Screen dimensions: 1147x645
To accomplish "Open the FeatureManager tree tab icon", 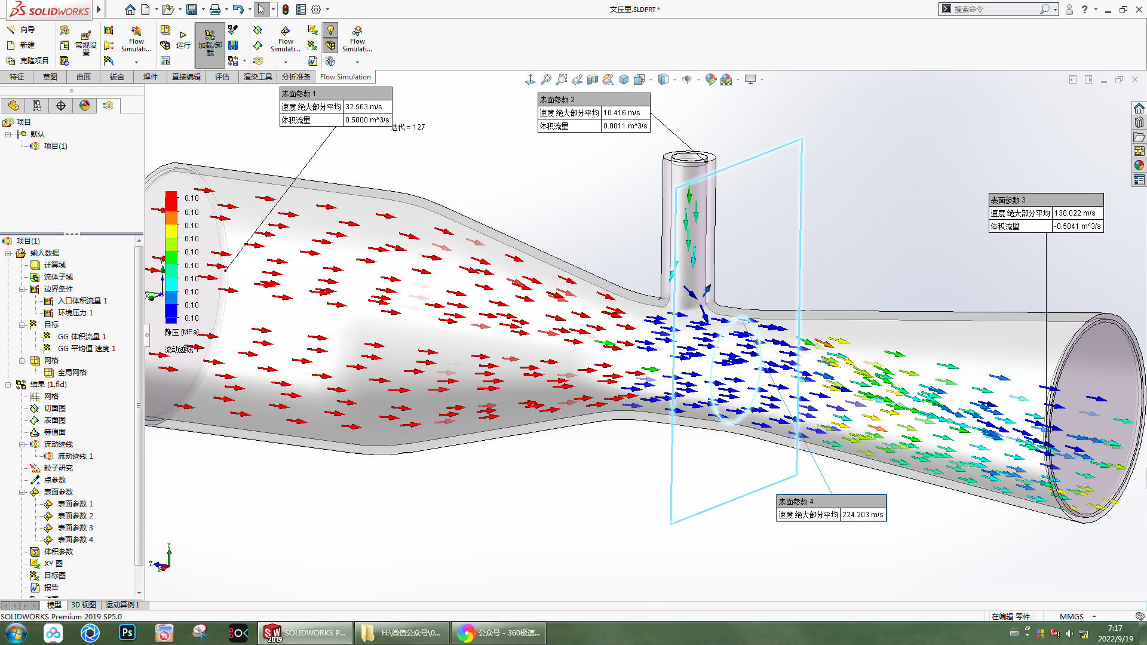I will point(13,106).
